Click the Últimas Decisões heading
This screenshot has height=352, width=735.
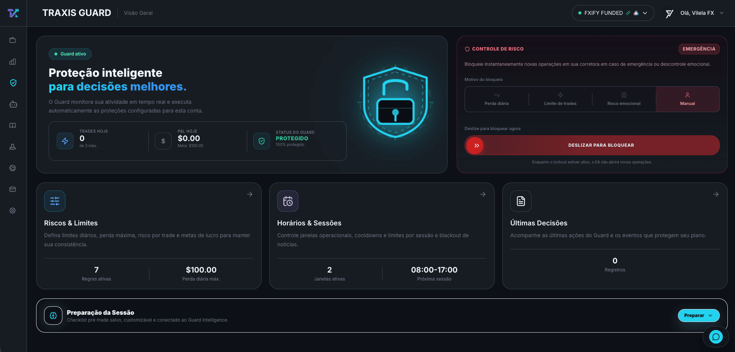[x=539, y=223]
